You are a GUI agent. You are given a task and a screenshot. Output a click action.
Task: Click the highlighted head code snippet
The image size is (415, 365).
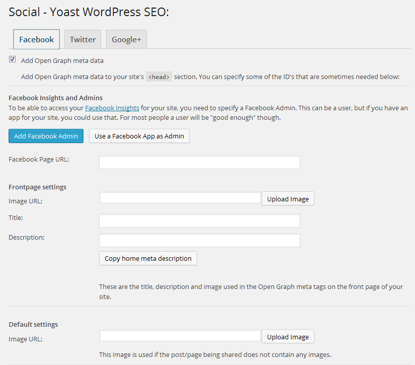pos(158,77)
